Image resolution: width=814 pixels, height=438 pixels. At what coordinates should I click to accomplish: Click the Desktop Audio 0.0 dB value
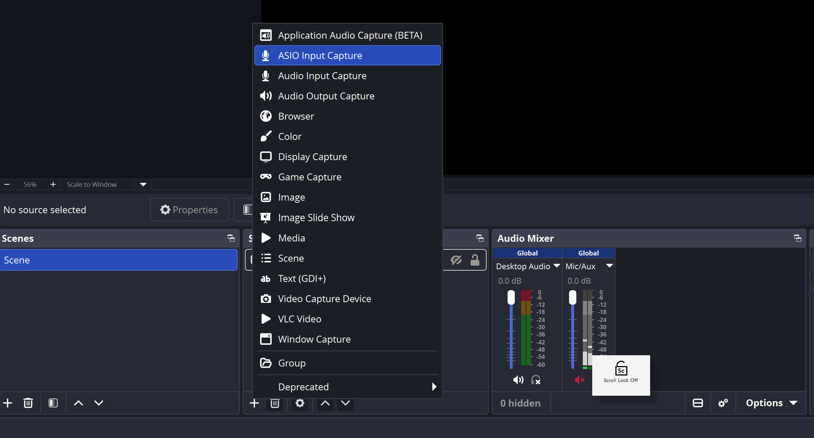[x=510, y=281]
